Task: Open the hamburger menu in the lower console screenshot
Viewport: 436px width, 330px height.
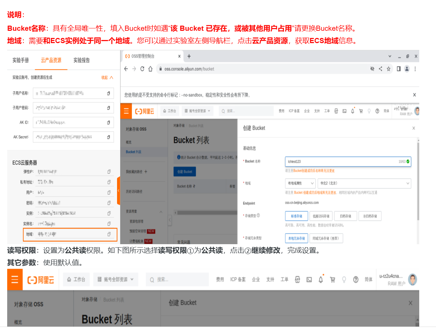Action: coord(15,280)
